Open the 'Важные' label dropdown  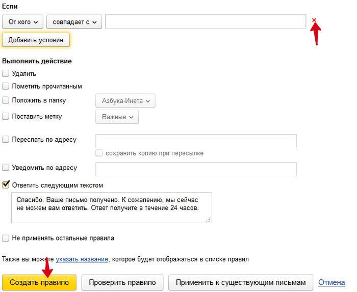[x=117, y=117]
